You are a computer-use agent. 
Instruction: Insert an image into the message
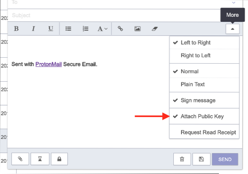(137, 29)
